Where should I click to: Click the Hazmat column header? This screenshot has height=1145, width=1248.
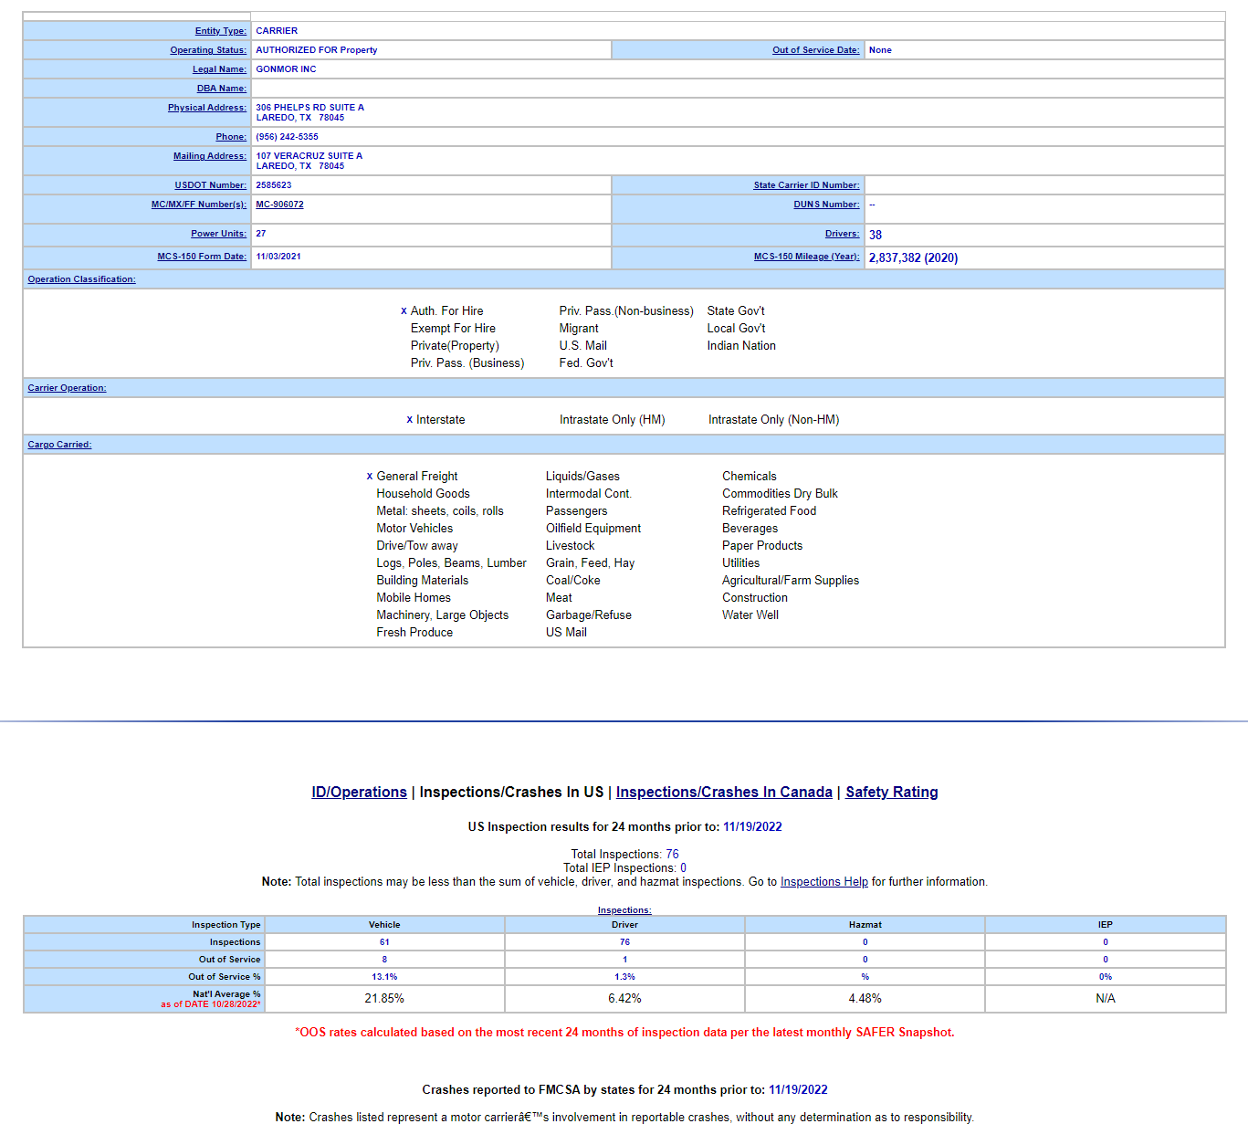click(x=865, y=925)
